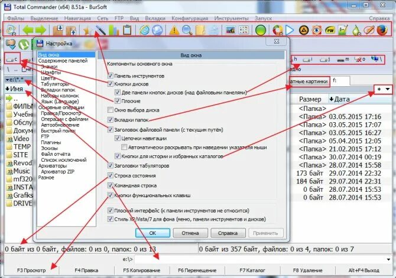Click the yellow warning triangle icon
The width and height of the screenshot is (396, 278).
click(x=174, y=30)
